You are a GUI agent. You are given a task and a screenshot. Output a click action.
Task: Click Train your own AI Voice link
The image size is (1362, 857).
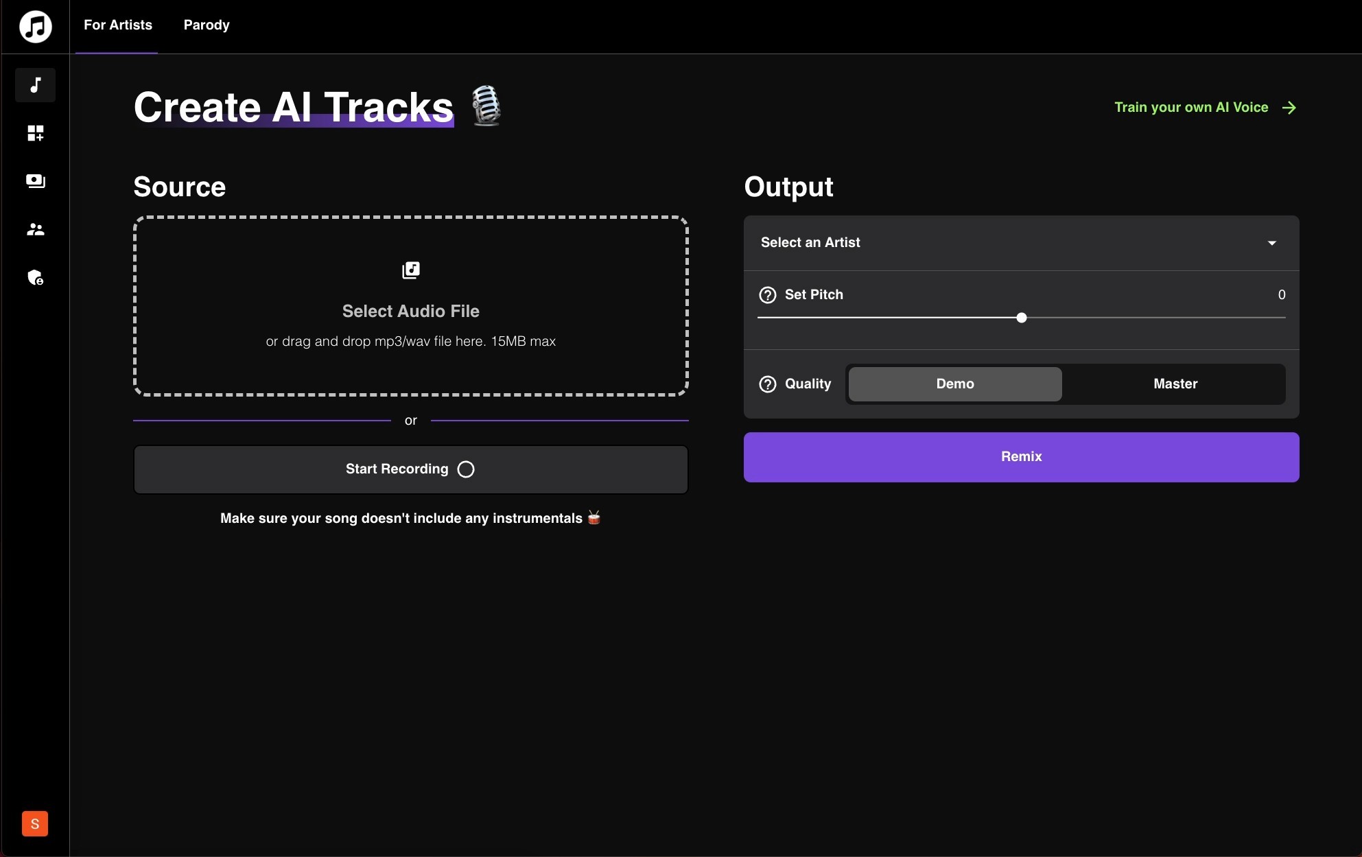1205,106
